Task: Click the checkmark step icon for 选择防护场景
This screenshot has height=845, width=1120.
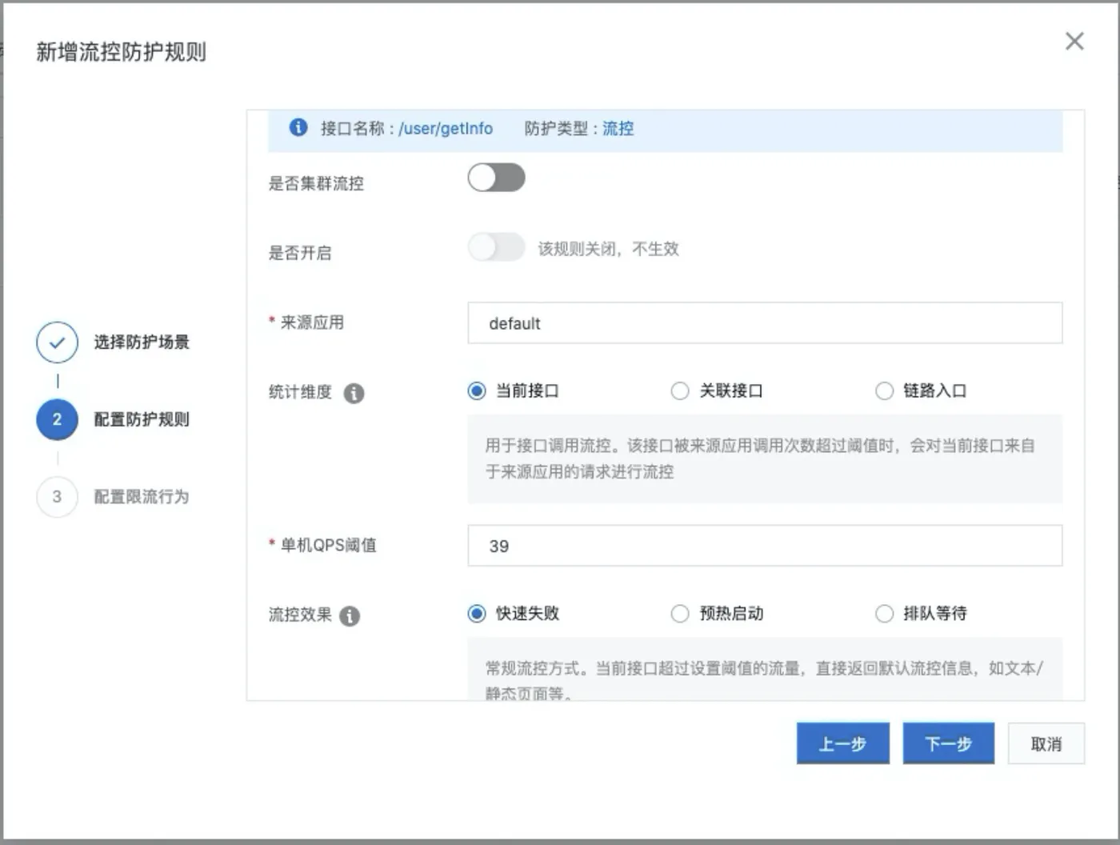Action: click(57, 342)
